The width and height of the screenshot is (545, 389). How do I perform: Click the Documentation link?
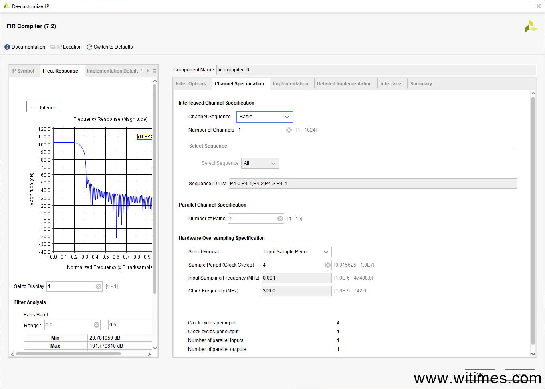pos(28,47)
